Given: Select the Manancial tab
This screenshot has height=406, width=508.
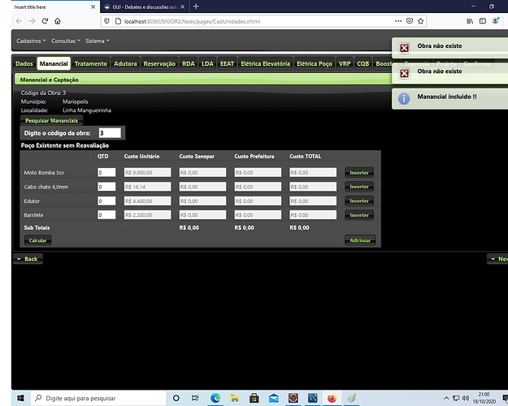Looking at the screenshot, I should pos(54,64).
